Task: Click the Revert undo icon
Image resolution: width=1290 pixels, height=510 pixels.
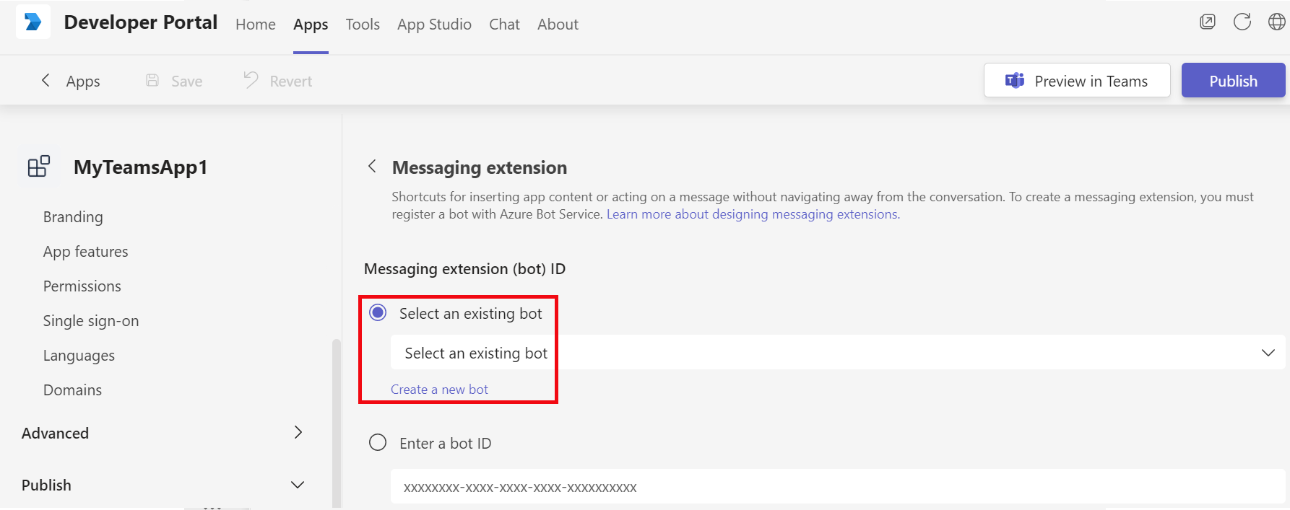Action: tap(251, 80)
